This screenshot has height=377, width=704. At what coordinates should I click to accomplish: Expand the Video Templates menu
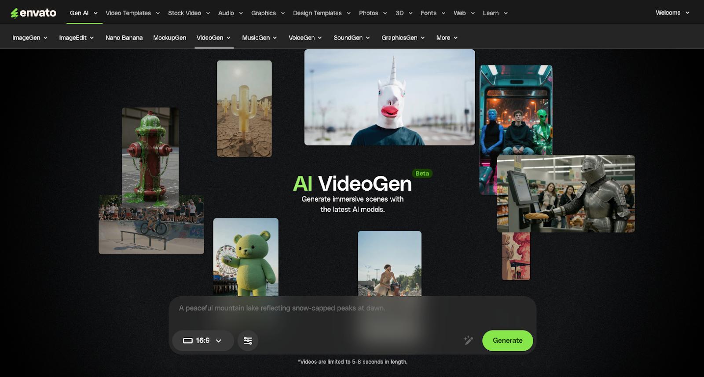(x=133, y=13)
